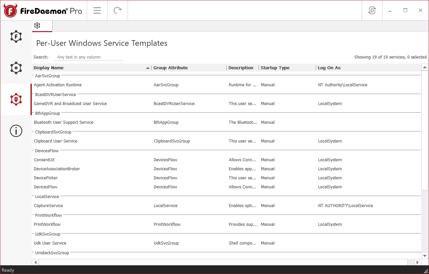This screenshot has width=429, height=274.
Task: Collapse the PrintWorkflow group header
Action: click(49, 215)
